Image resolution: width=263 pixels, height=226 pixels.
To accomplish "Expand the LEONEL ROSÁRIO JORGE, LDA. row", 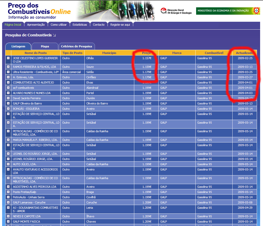I will pyautogui.click(x=8, y=159).
